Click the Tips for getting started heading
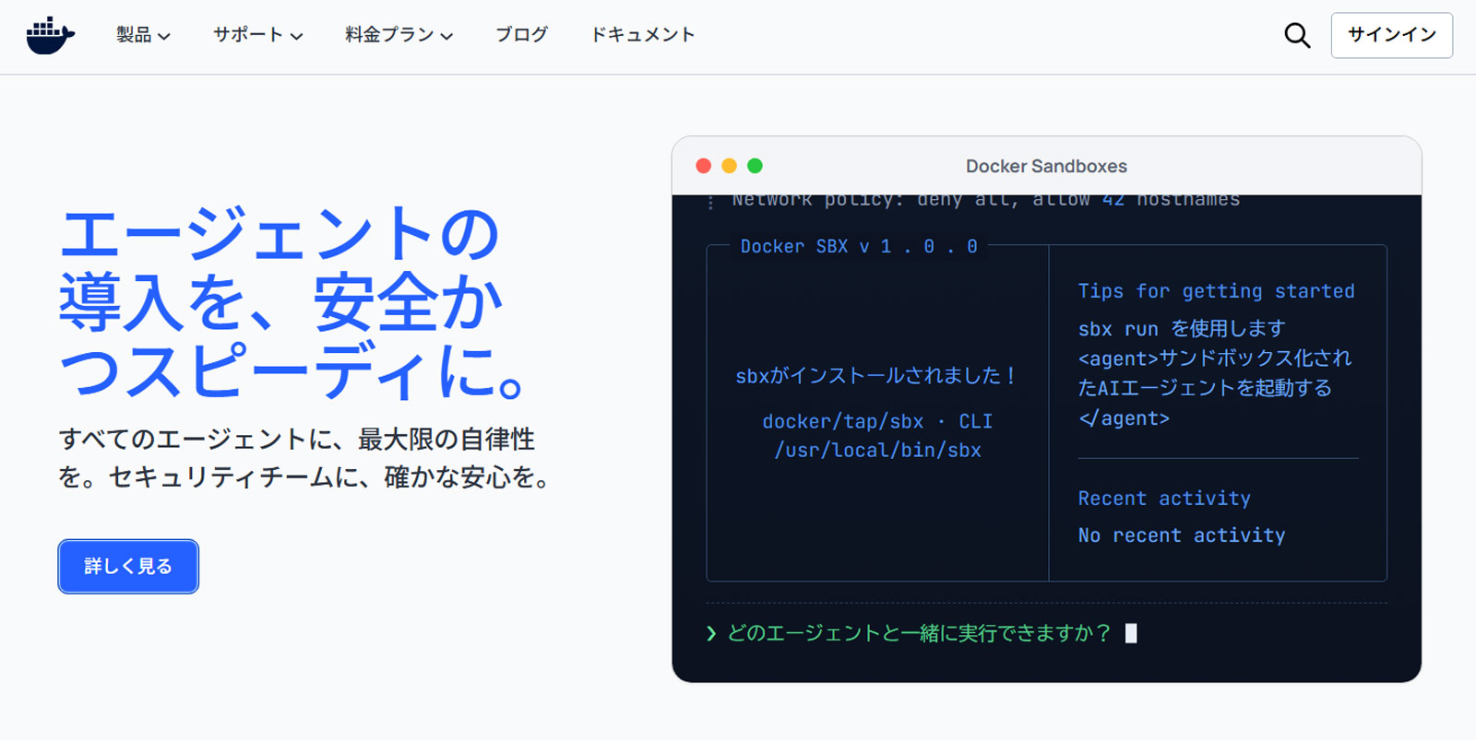The image size is (1476, 740). (x=1216, y=291)
